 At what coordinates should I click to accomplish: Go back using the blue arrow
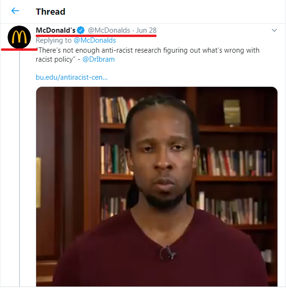click(15, 11)
